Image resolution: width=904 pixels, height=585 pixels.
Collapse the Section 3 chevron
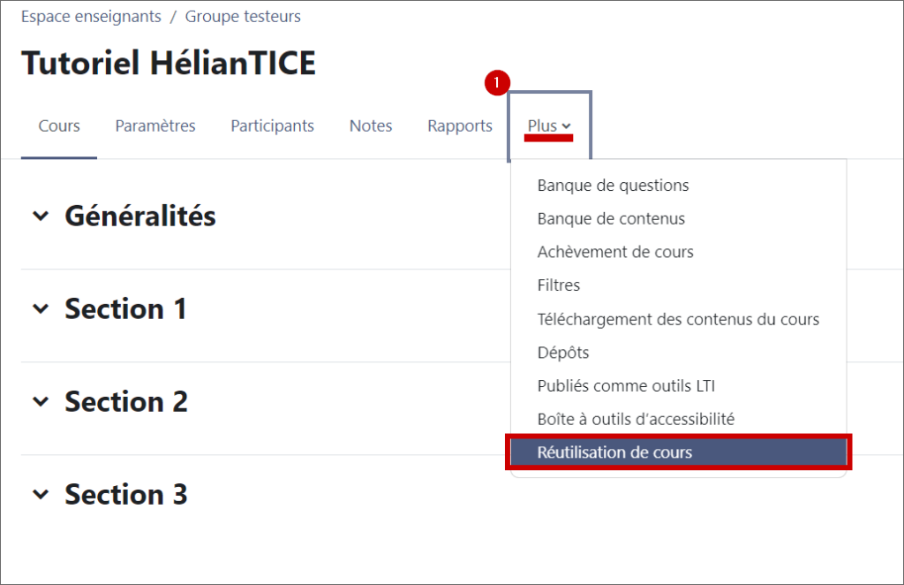click(x=41, y=495)
